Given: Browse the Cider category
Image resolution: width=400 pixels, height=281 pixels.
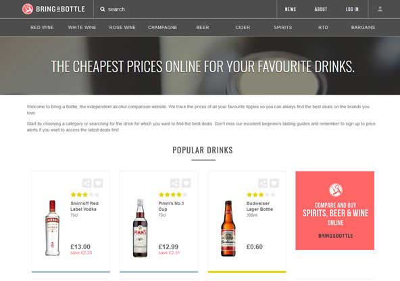Looking at the screenshot, I should [x=243, y=27].
